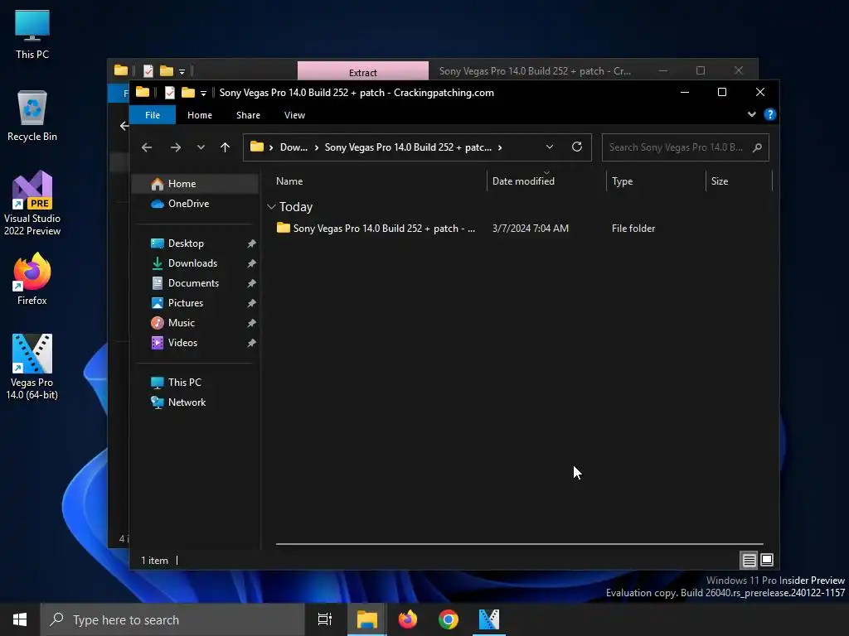Sort by Name column header
Viewport: 849px width, 636px height.
pos(378,181)
